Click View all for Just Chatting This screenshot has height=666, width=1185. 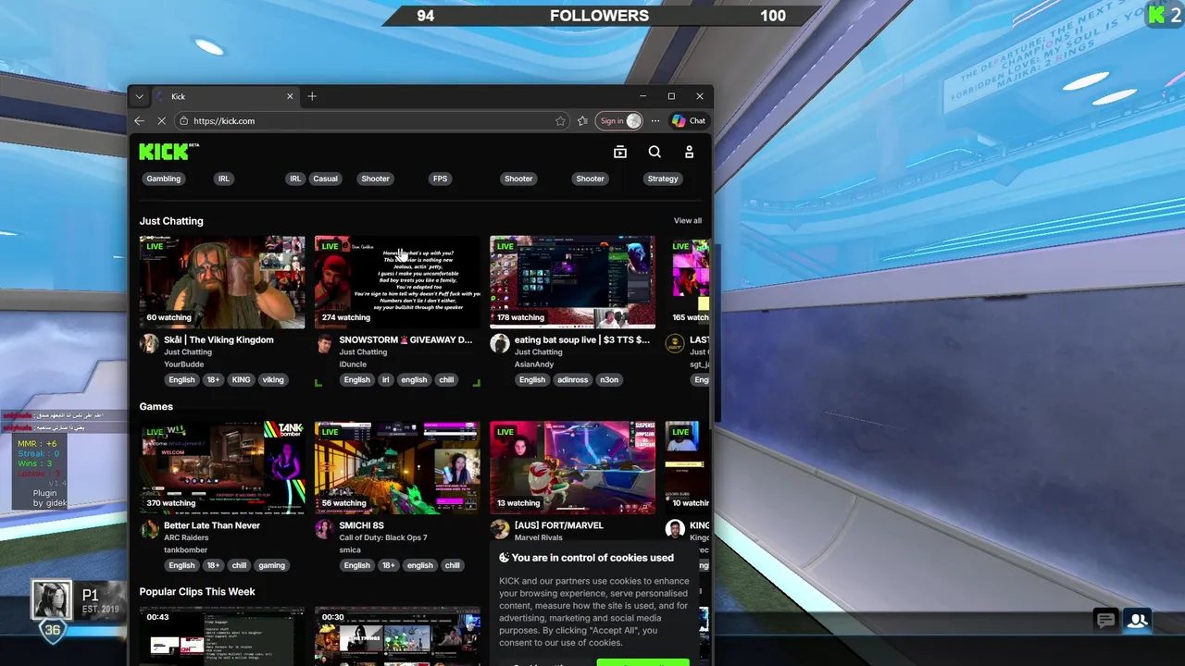688,221
